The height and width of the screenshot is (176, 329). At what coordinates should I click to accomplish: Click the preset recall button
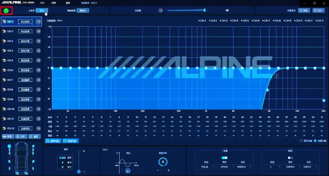304,11
